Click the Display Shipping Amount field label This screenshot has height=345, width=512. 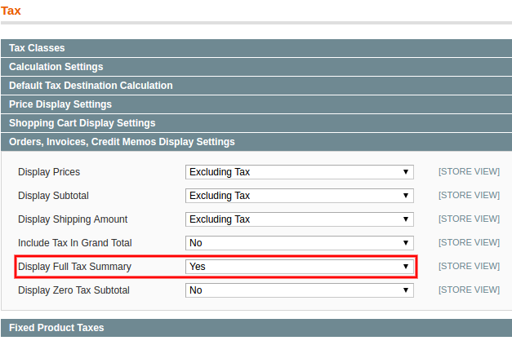click(x=73, y=219)
